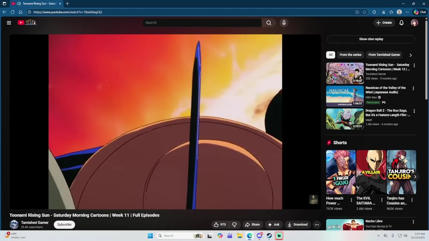Open the weather widget showing 49°F
This screenshot has width=429, height=241.
click(16, 236)
